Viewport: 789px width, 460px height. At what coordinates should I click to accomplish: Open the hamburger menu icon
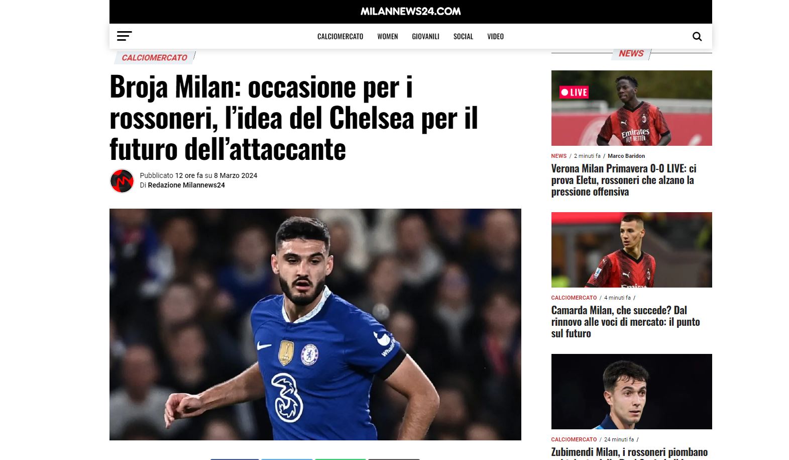(124, 36)
